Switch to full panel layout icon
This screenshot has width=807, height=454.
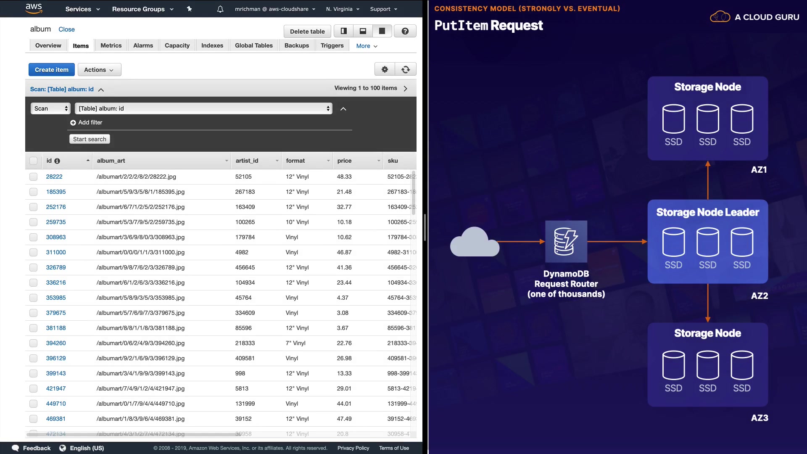(x=382, y=31)
